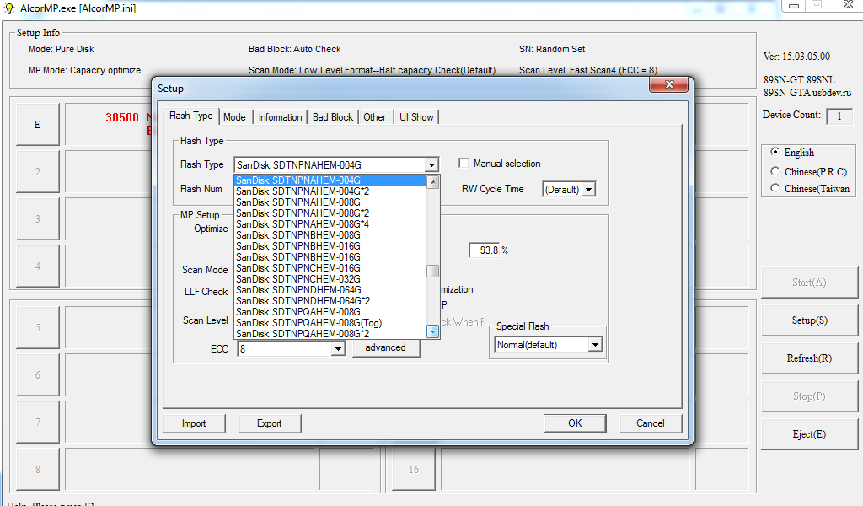
Task: Select Chinese(Taiwan) language option
Action: tap(775, 188)
